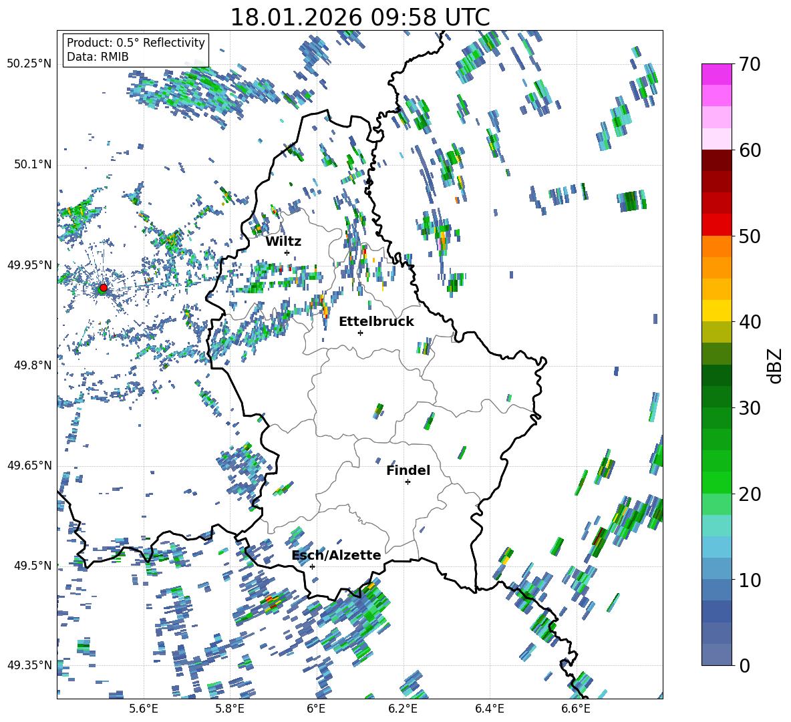Screen dimensions: 791x722
Task: Click the latitude label 49.65°N
Action: coord(29,466)
